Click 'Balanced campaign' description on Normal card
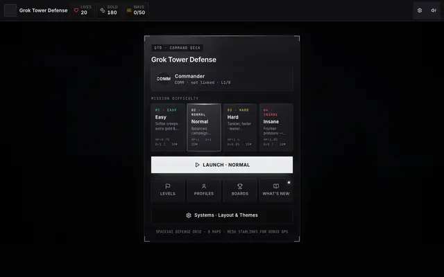 (200, 131)
